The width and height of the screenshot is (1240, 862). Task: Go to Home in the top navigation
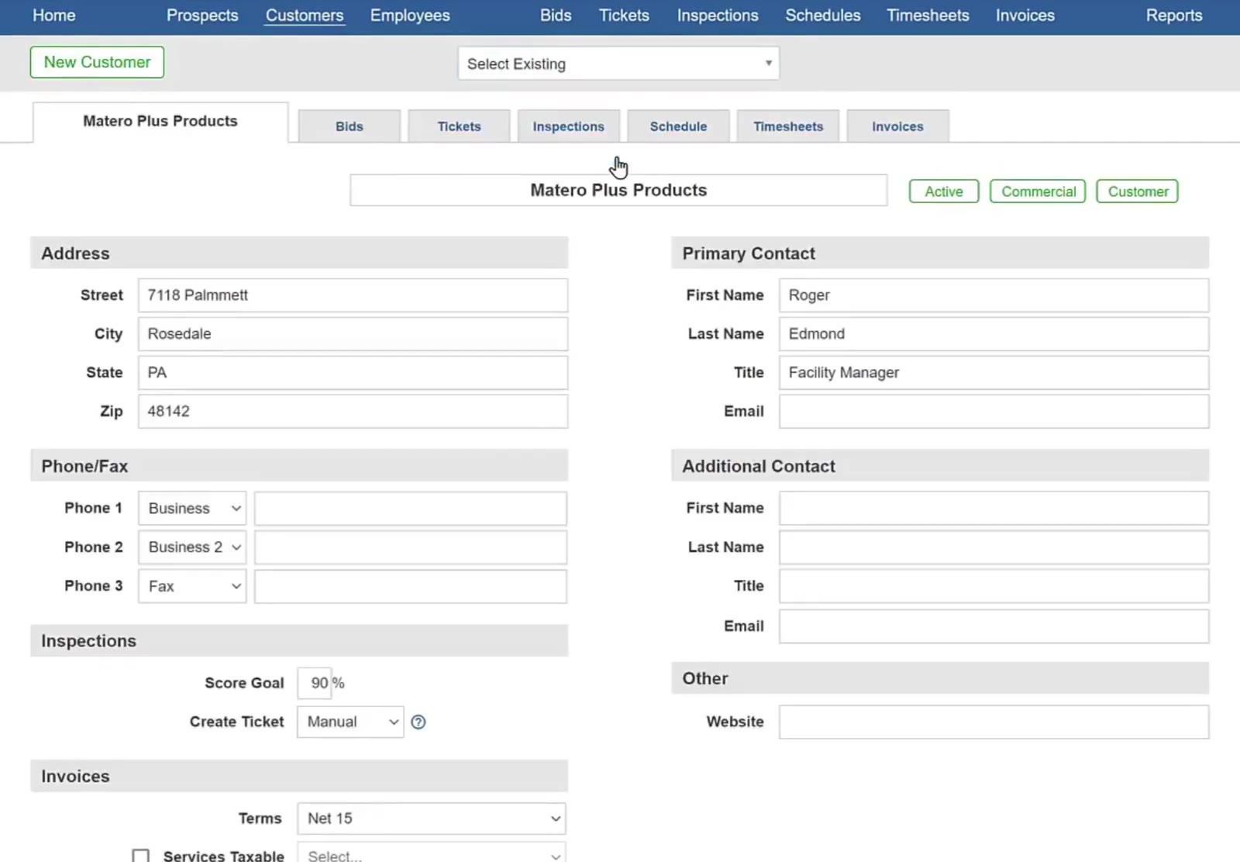click(54, 16)
